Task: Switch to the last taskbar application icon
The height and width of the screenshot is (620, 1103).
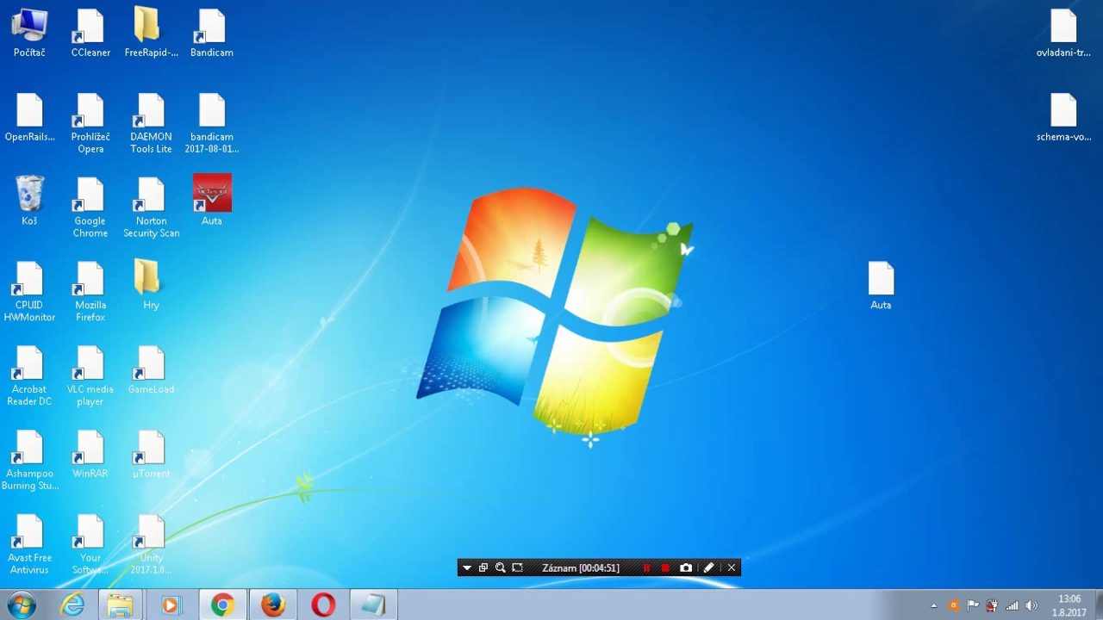Action: (373, 605)
